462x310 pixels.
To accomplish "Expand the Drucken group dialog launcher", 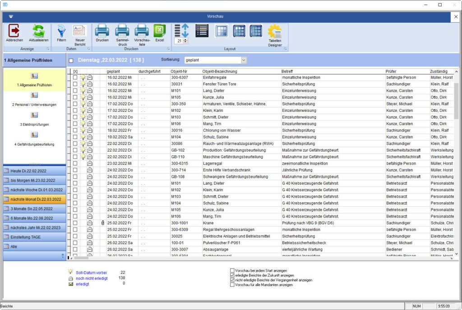I will 168,49.
